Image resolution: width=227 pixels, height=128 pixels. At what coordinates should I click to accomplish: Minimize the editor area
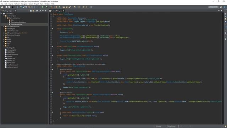219,11
